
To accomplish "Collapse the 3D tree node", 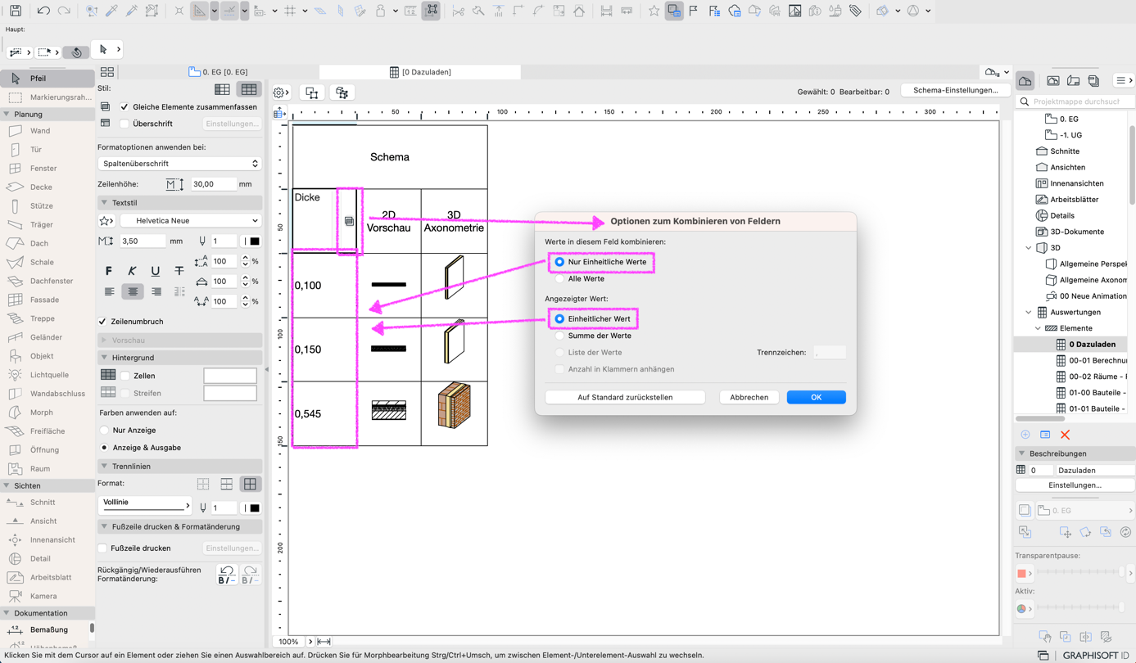I will 1029,248.
